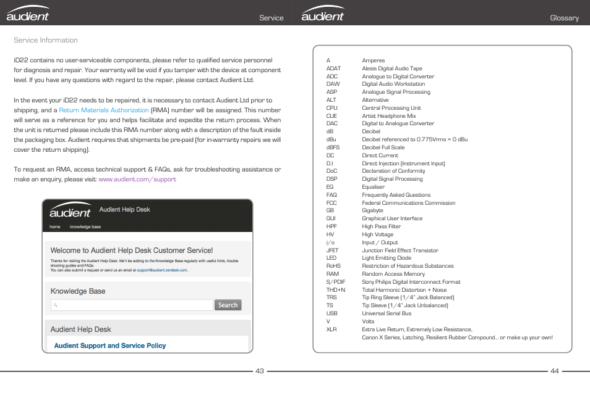Click the Input / Output definition
The image size is (590, 393).
(380, 242)
